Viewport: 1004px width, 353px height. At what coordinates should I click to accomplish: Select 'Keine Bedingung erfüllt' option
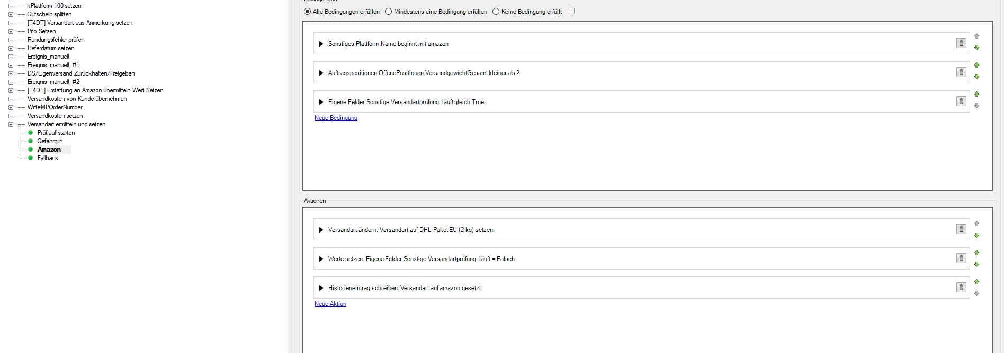[x=496, y=12]
